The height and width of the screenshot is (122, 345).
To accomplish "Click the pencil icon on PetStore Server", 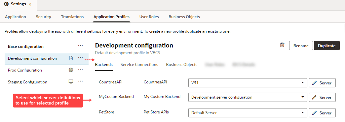I will (314, 113).
